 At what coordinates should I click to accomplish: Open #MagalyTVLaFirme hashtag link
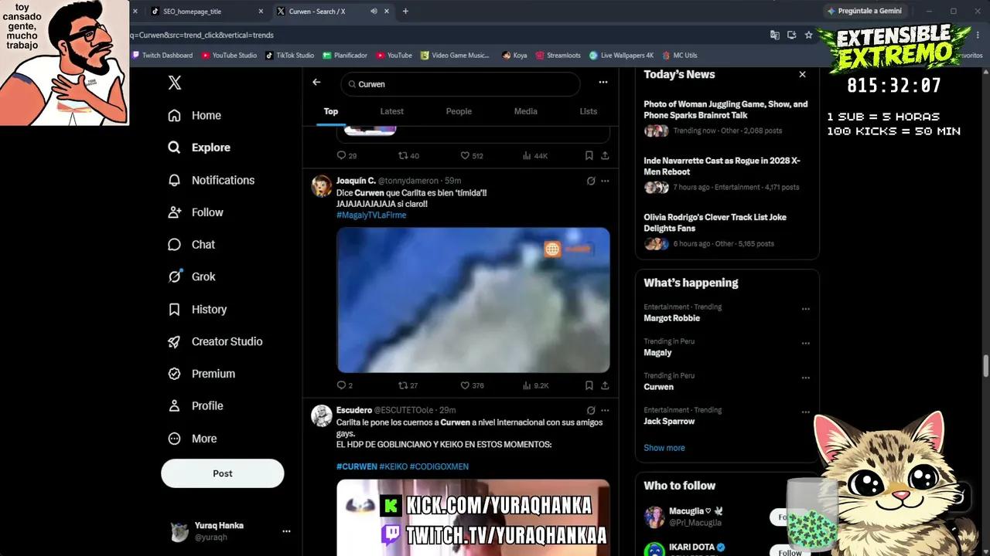pyautogui.click(x=371, y=215)
